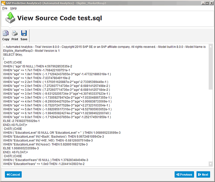Image resolution: width=215 pixels, height=182 pixels.
Task: Click the View Source Code header icon
Action: (10, 18)
